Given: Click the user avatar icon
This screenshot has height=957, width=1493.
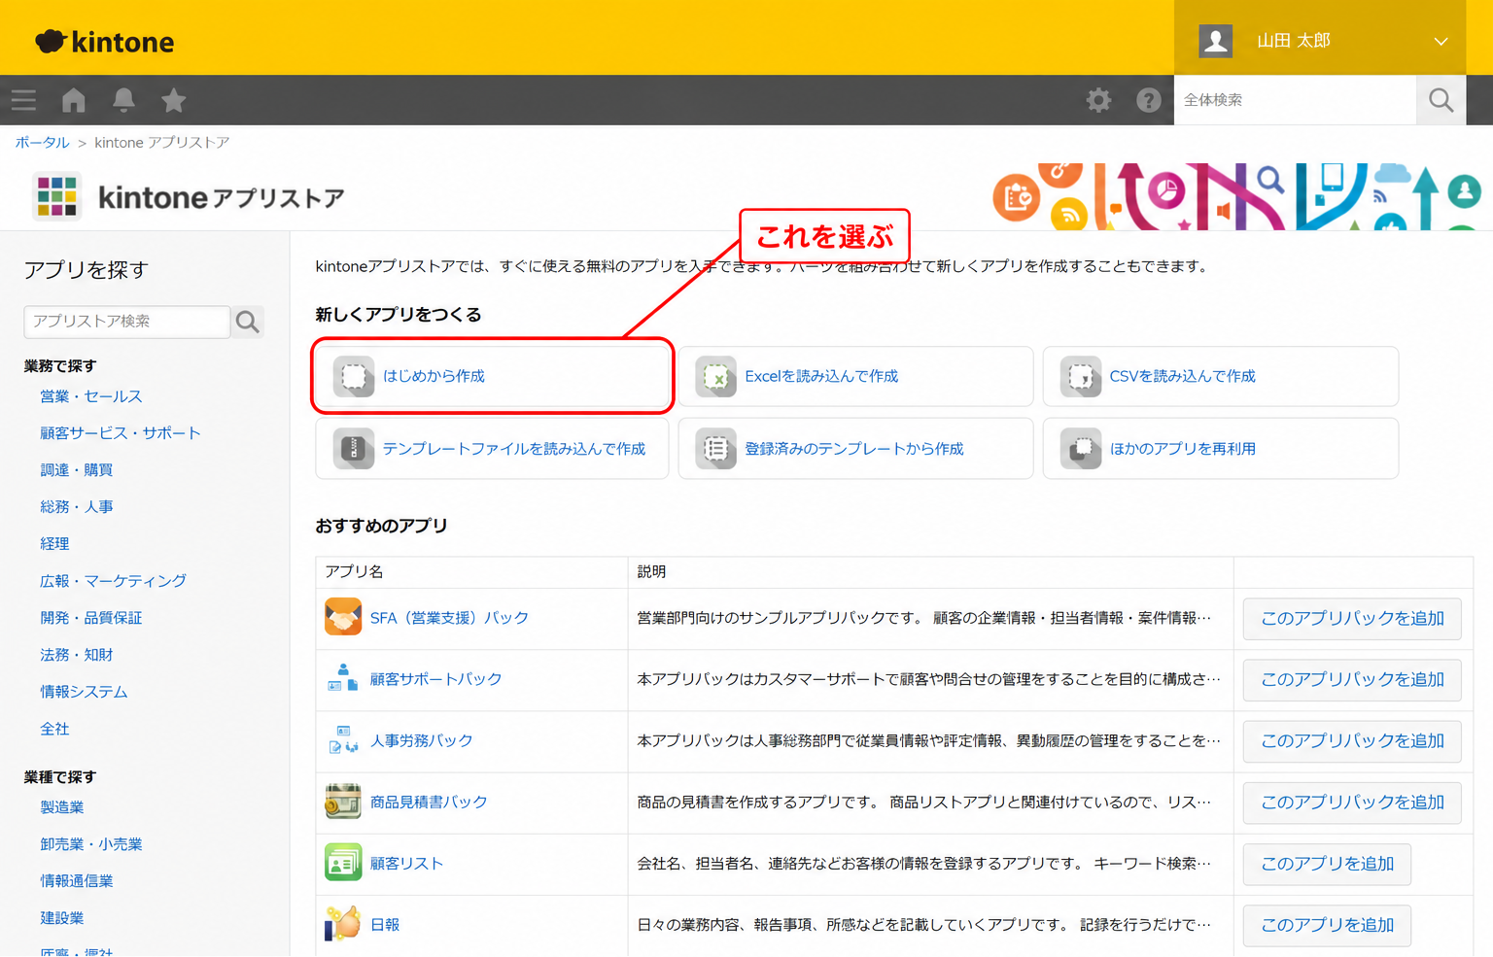Looking at the screenshot, I should 1215,41.
